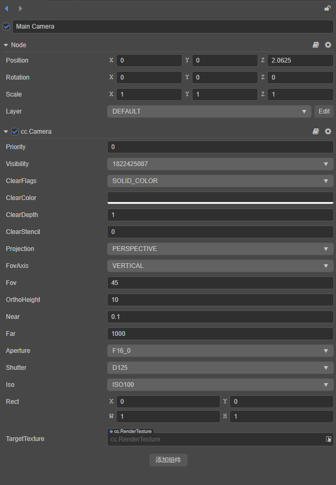This screenshot has height=485, width=336.
Task: Toggle the inspector lock icon
Action: point(328,8)
